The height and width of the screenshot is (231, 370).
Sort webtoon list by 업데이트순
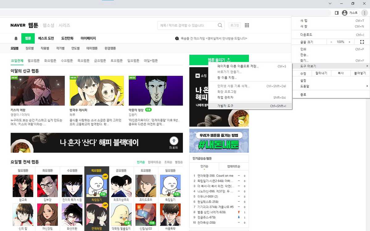pos(154,162)
